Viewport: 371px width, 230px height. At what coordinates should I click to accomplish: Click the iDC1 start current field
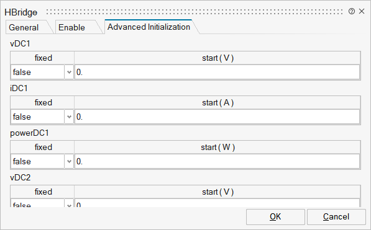[x=218, y=117]
